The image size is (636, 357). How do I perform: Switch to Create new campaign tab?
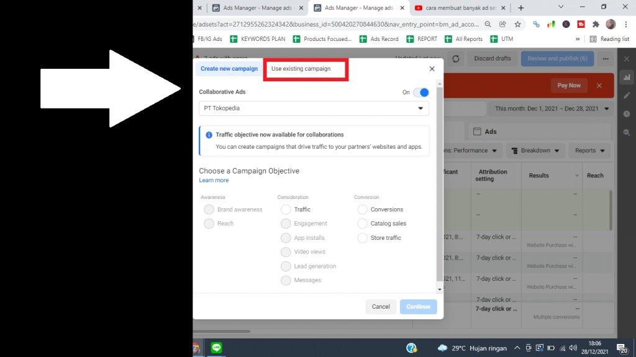click(x=229, y=69)
